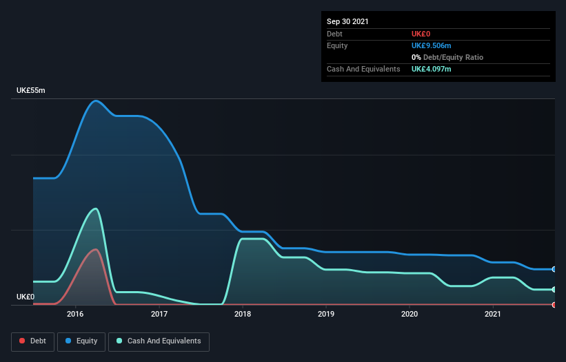
Task: Click the Debt row label in tooltip
Action: coord(334,34)
